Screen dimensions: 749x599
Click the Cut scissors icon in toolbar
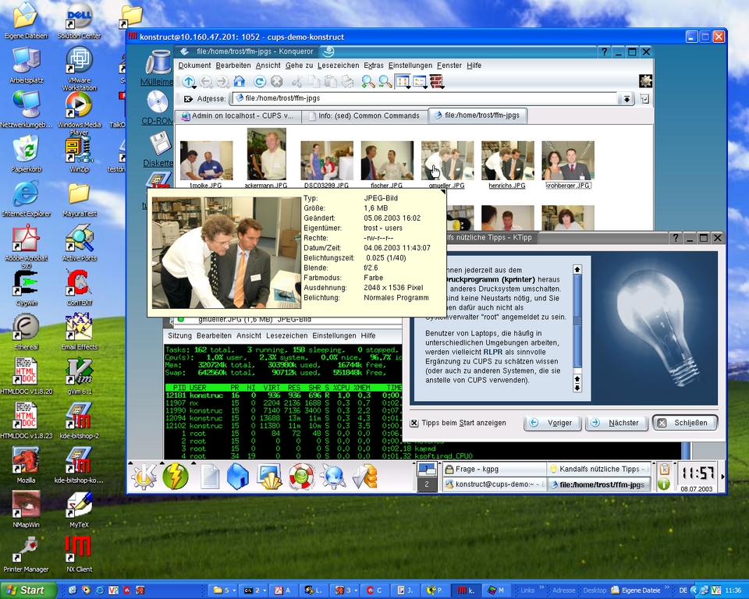point(296,81)
